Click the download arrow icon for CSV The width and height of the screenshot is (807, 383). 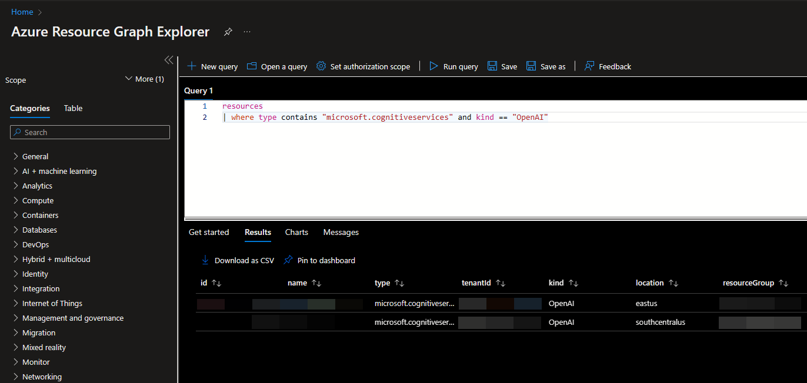point(205,260)
